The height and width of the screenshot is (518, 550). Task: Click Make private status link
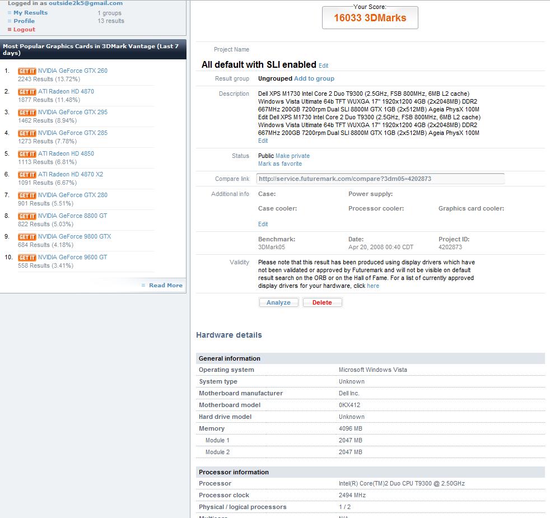(292, 156)
